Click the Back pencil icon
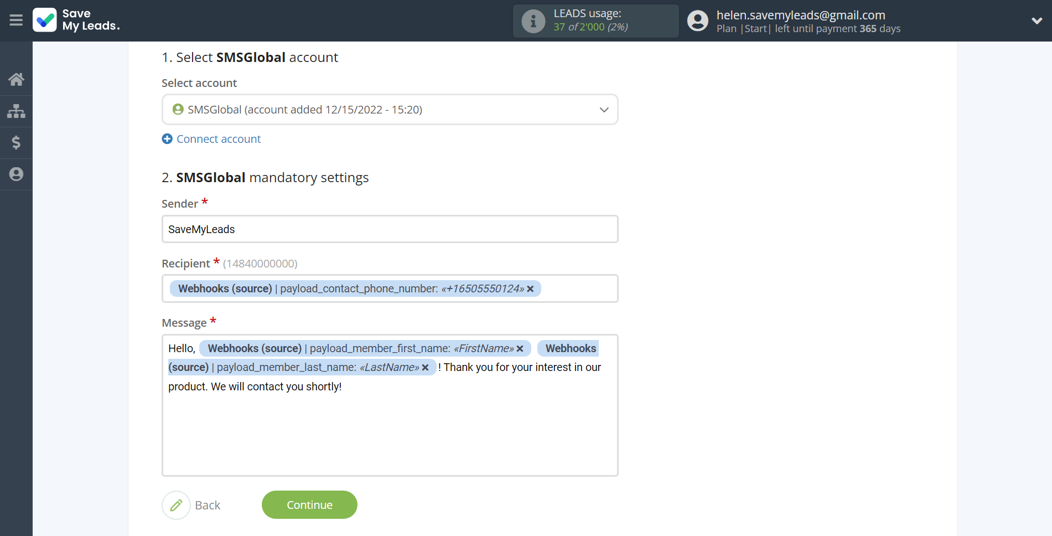The height and width of the screenshot is (536, 1052). (176, 505)
